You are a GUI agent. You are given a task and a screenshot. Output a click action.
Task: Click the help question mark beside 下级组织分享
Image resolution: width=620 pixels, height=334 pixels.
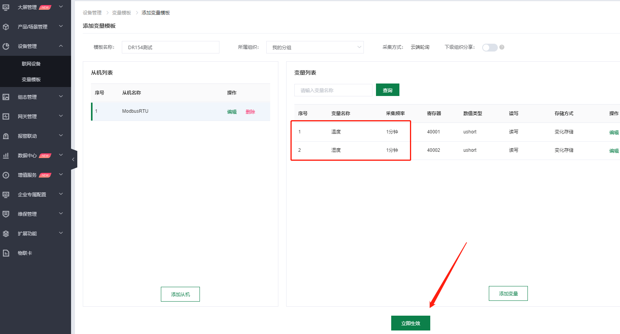tap(502, 47)
